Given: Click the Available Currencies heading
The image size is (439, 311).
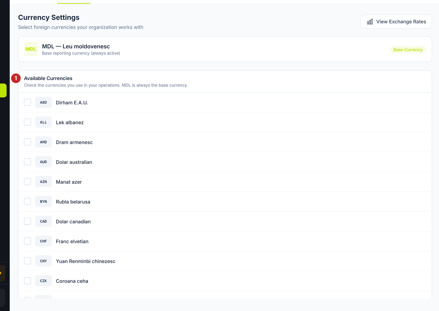Looking at the screenshot, I should point(48,78).
